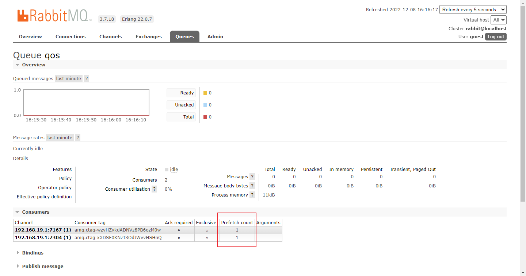Click consumer tag amq.ctag-wzvHZykdADNVz8PB6ozM0w

click(x=118, y=230)
